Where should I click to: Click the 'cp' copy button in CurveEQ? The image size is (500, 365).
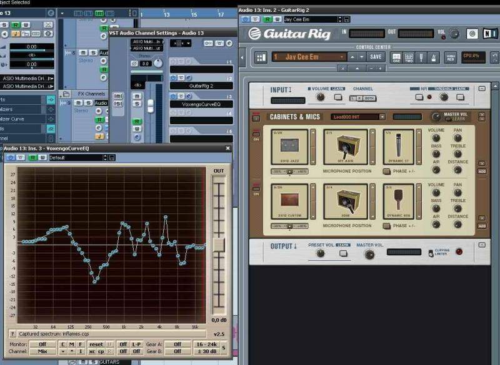(x=101, y=351)
